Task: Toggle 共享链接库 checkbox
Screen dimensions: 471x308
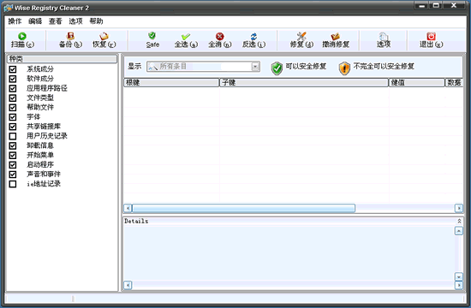Action: (13, 127)
